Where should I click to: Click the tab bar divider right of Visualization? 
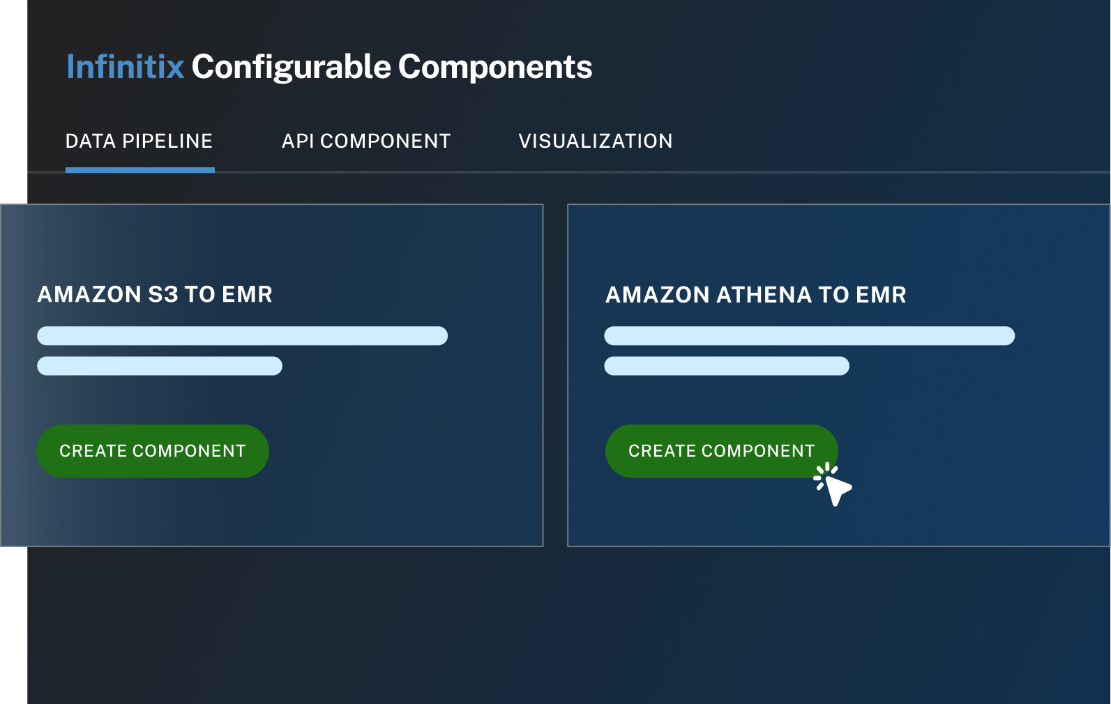pyautogui.click(x=893, y=171)
